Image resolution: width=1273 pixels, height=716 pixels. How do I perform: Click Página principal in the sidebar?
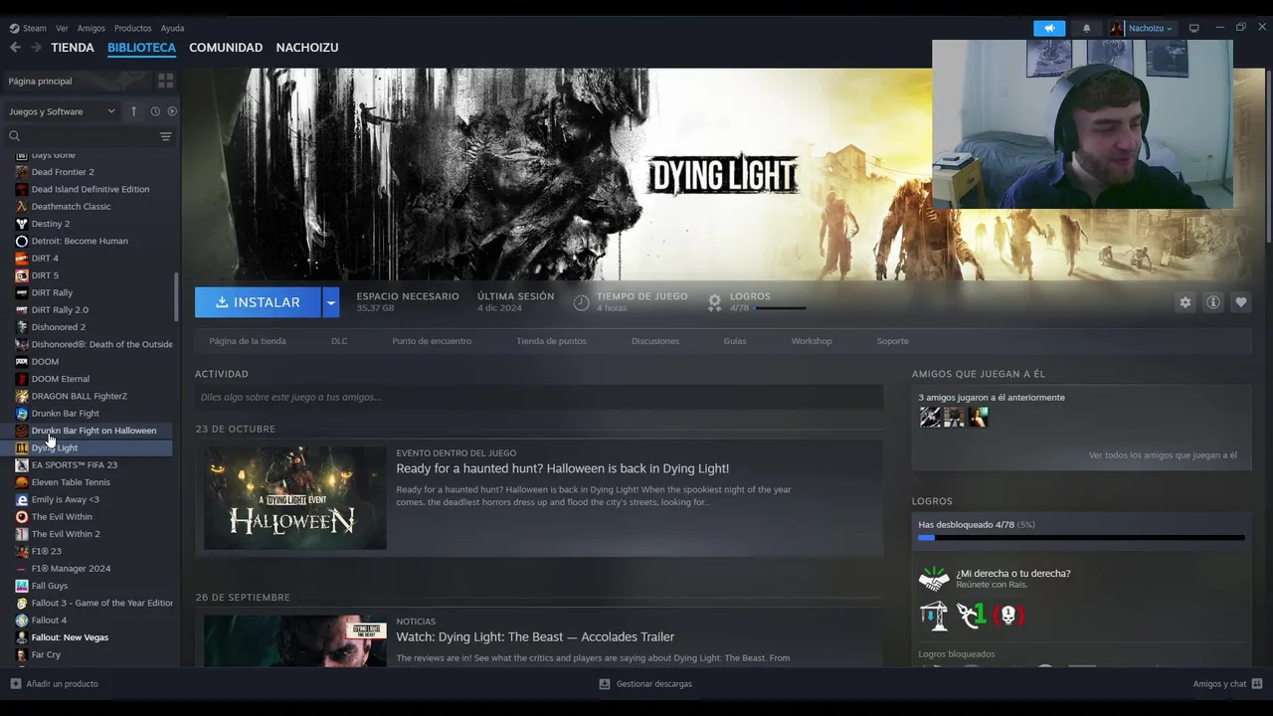tap(40, 81)
